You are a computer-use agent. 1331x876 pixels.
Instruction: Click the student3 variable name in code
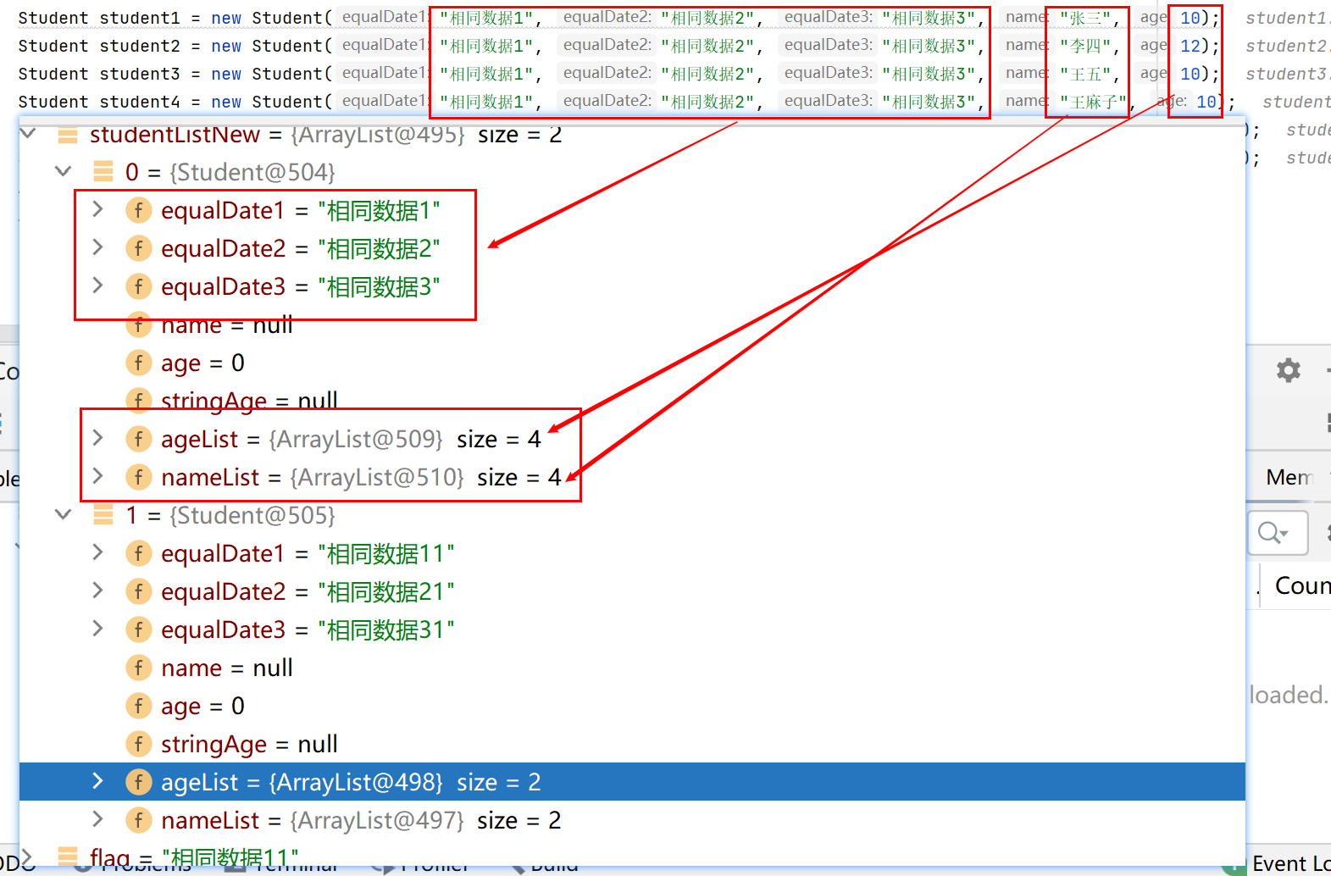click(140, 74)
